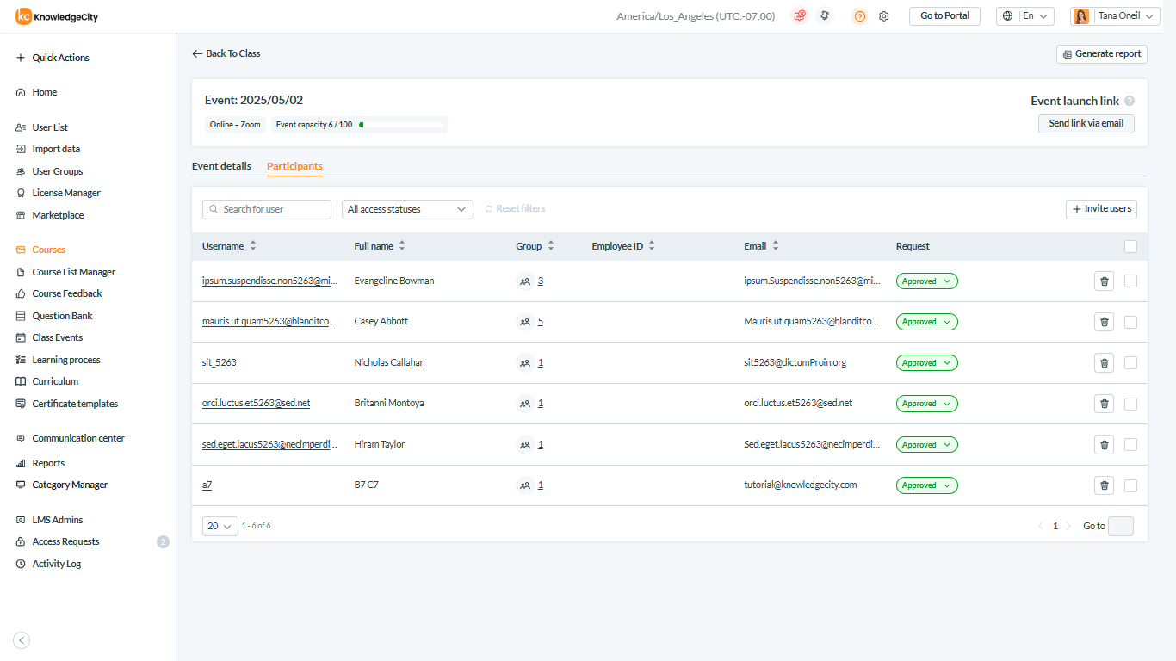Collapse the sidebar with the arrow icon

click(22, 639)
